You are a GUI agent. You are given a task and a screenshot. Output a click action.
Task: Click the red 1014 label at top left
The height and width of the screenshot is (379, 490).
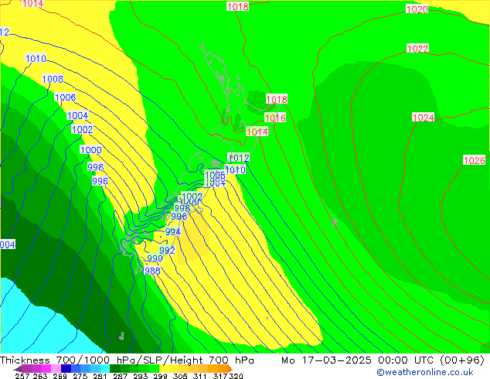pyautogui.click(x=32, y=5)
